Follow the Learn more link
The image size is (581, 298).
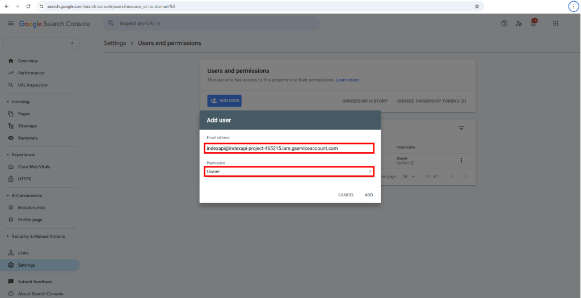click(347, 80)
